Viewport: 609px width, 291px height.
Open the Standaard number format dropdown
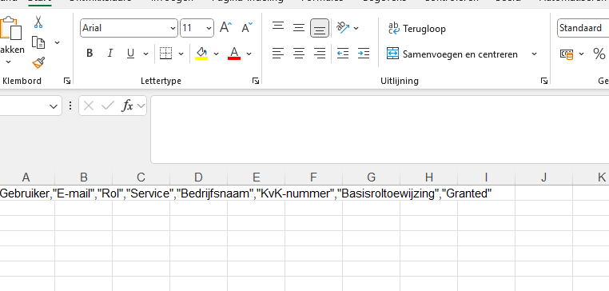coord(583,28)
